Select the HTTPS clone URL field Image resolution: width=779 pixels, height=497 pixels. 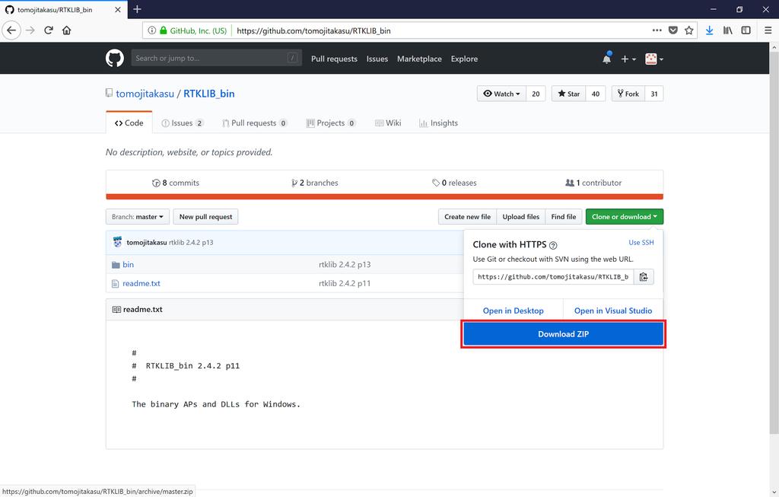click(x=553, y=277)
